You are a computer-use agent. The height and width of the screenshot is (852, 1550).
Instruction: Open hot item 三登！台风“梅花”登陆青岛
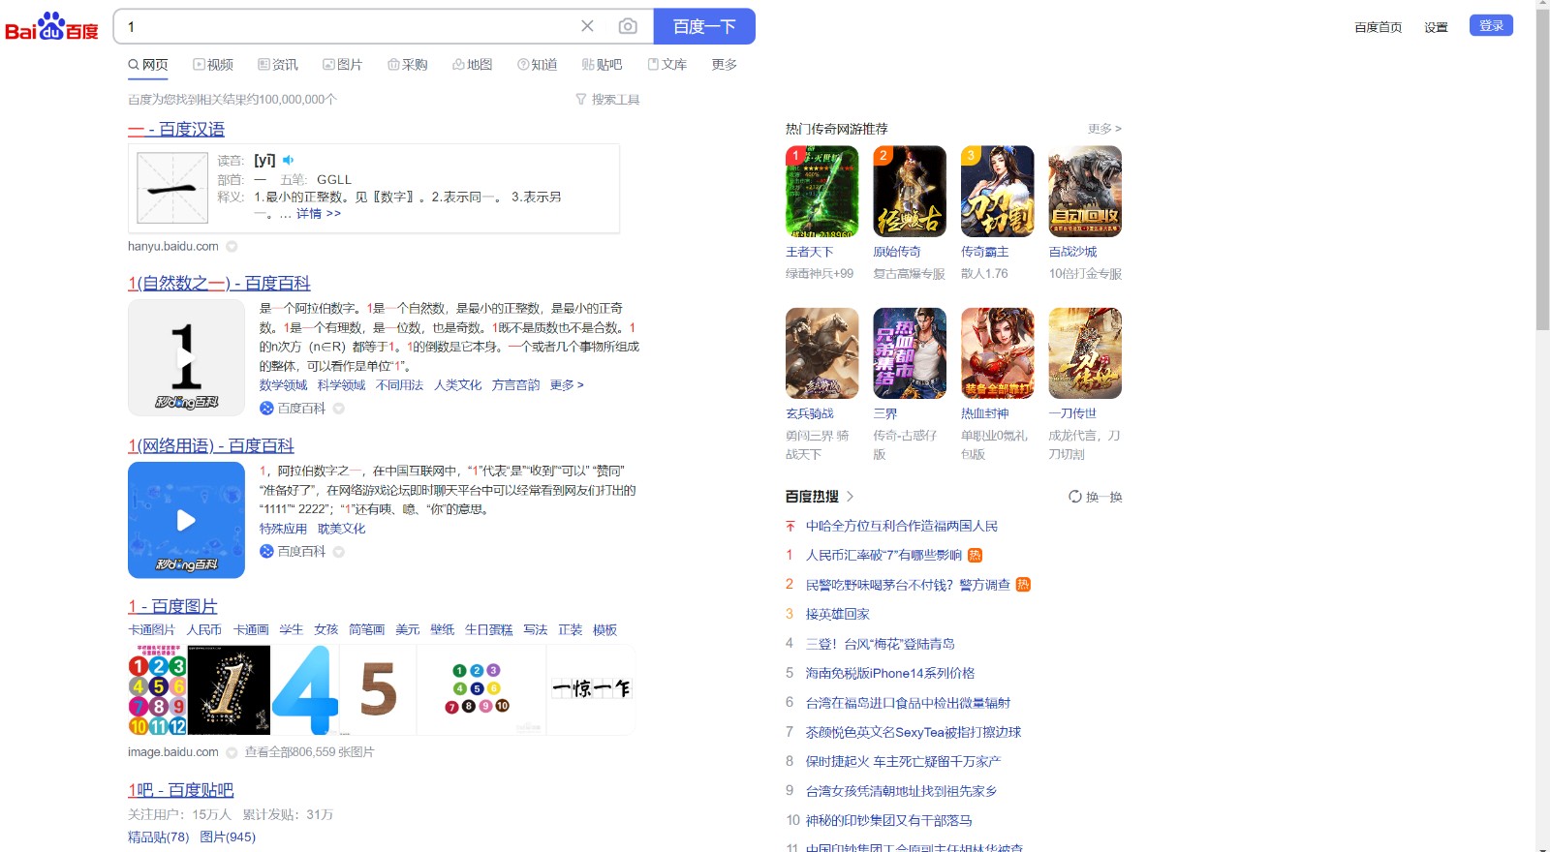(x=880, y=644)
